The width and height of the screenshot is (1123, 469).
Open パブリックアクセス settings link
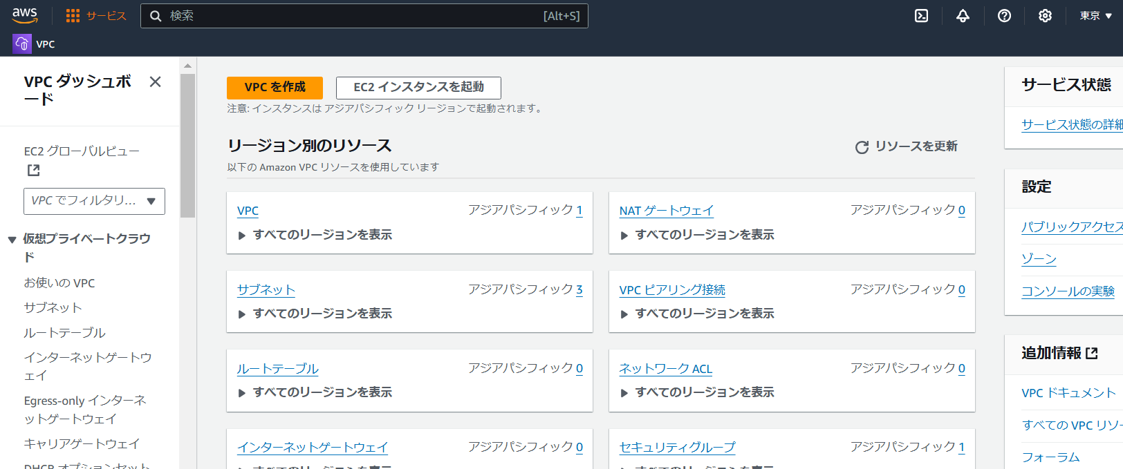pos(1073,227)
